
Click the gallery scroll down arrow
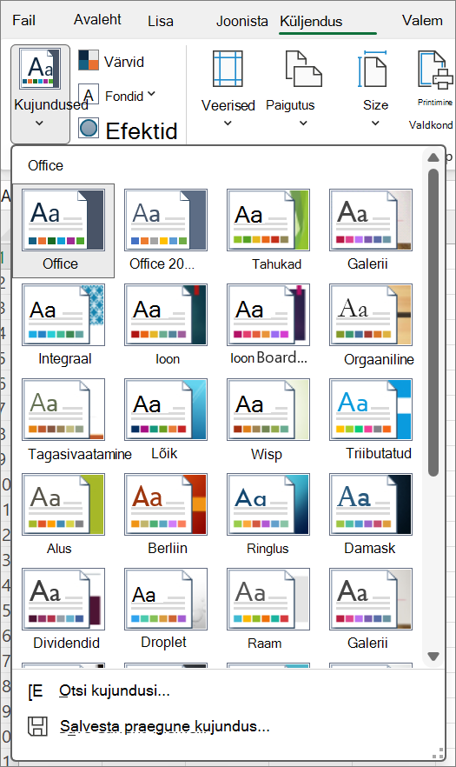pyautogui.click(x=433, y=656)
